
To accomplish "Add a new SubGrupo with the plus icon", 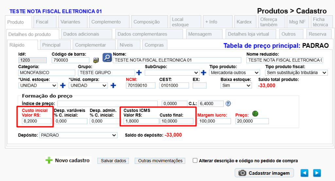I will (203, 73).
